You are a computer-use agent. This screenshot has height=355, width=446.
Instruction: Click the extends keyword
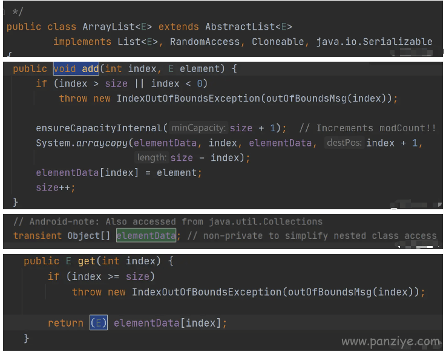point(179,27)
